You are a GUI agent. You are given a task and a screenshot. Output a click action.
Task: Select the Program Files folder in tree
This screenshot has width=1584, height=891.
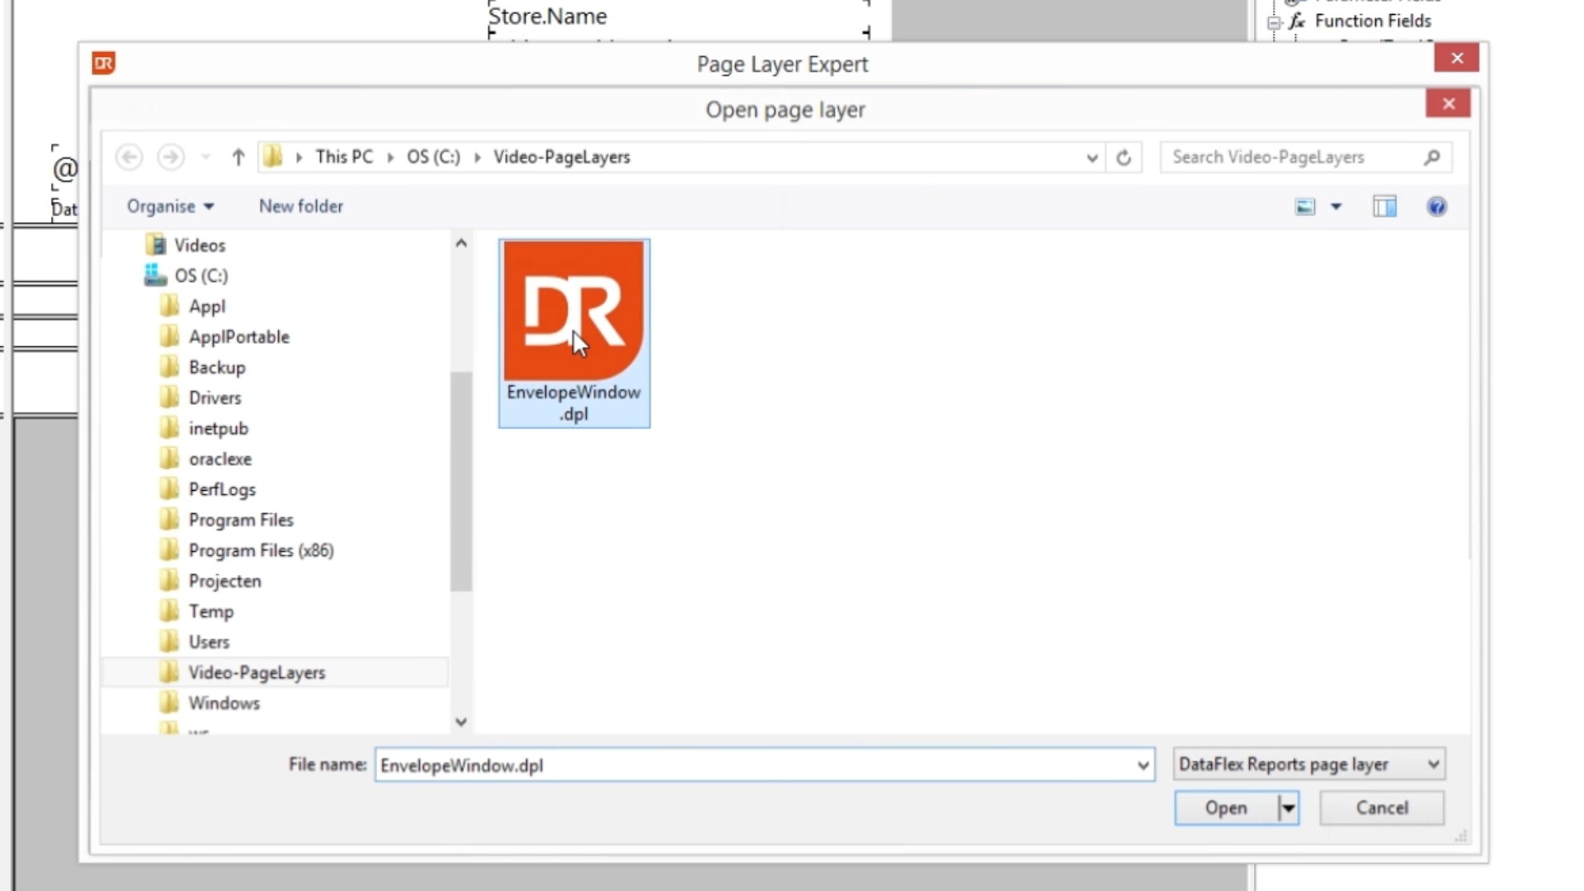tap(241, 520)
